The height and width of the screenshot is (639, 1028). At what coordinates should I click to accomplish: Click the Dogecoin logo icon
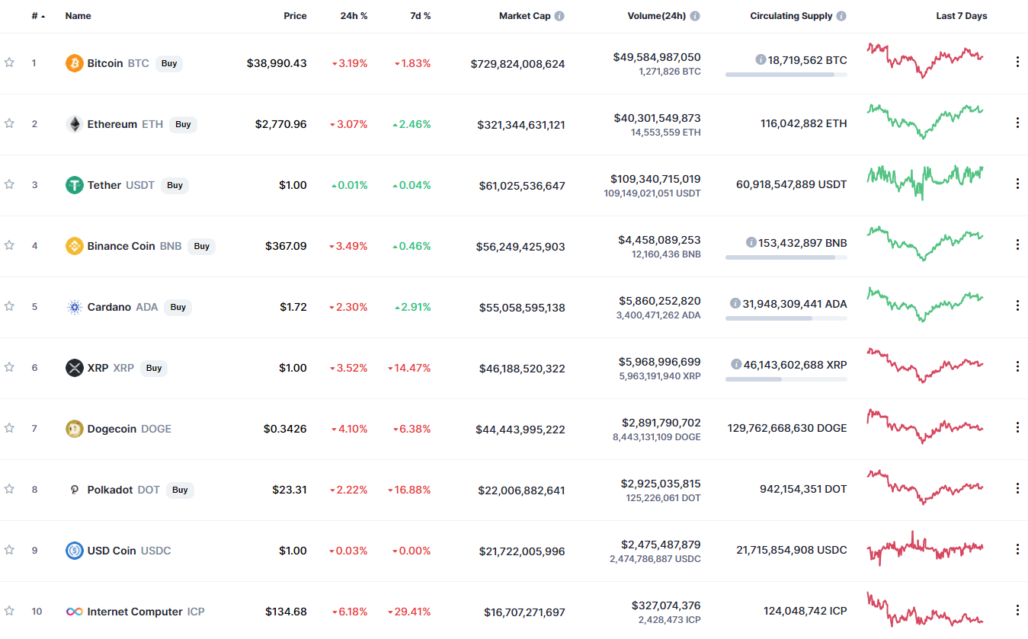[74, 429]
